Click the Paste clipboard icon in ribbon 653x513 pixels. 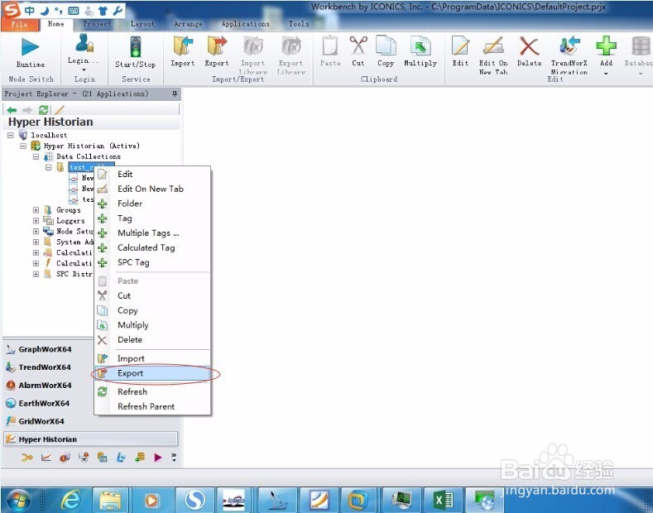330,46
